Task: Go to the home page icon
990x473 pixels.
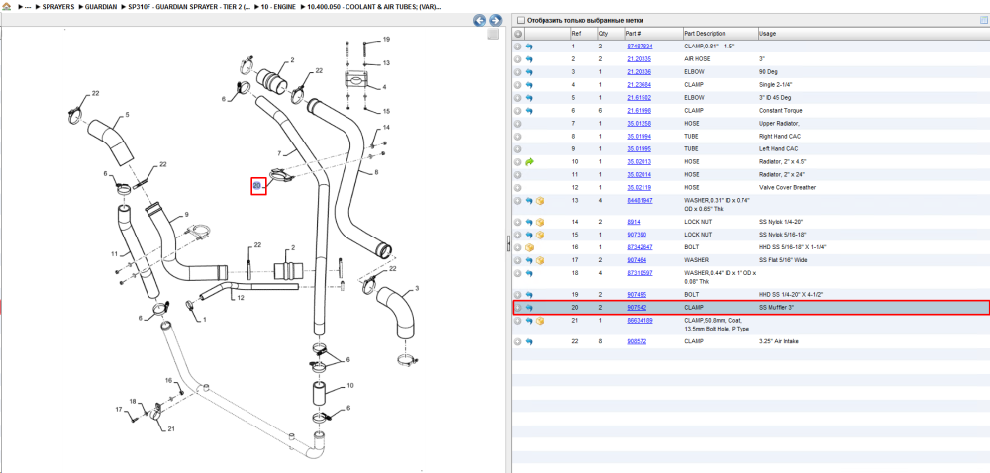Action: (x=6, y=6)
